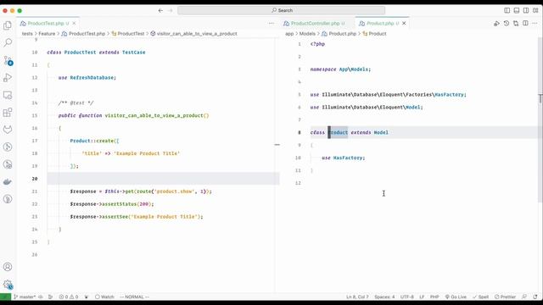This screenshot has width=543, height=305.
Task: Split the right editor
Action: click(x=525, y=23)
